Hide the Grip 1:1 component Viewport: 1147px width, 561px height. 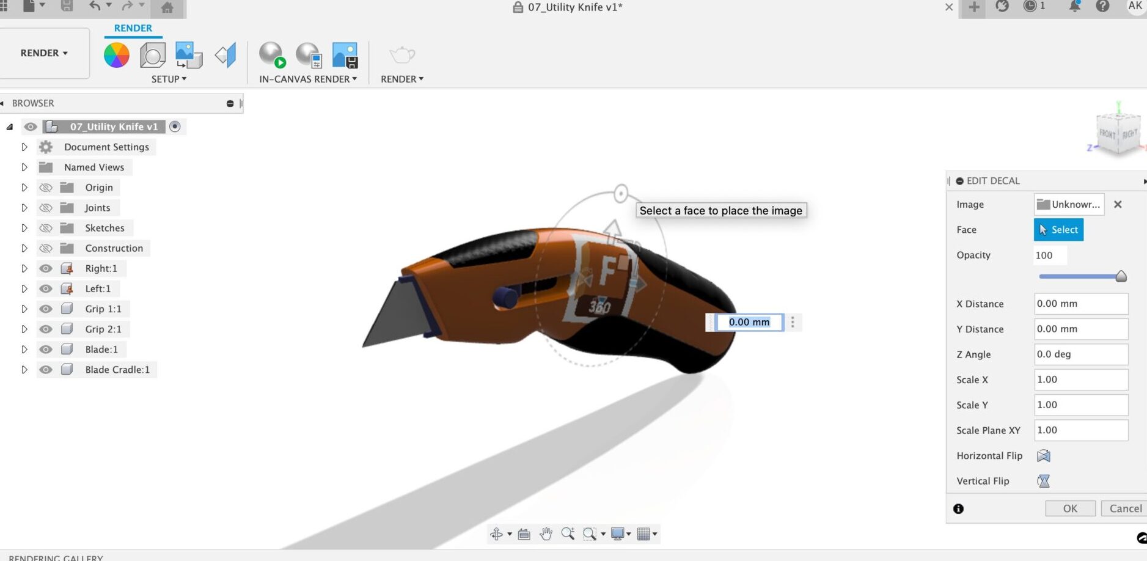click(x=46, y=309)
